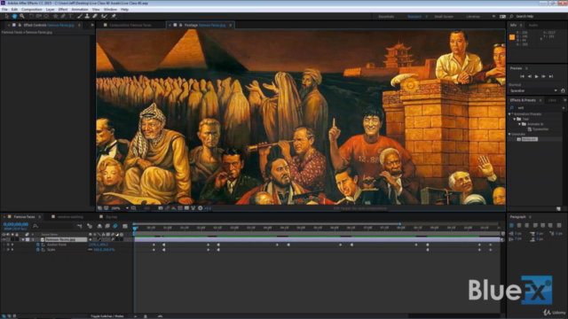
Task: Select the Selection arrow tool
Action: pyautogui.click(x=6, y=16)
